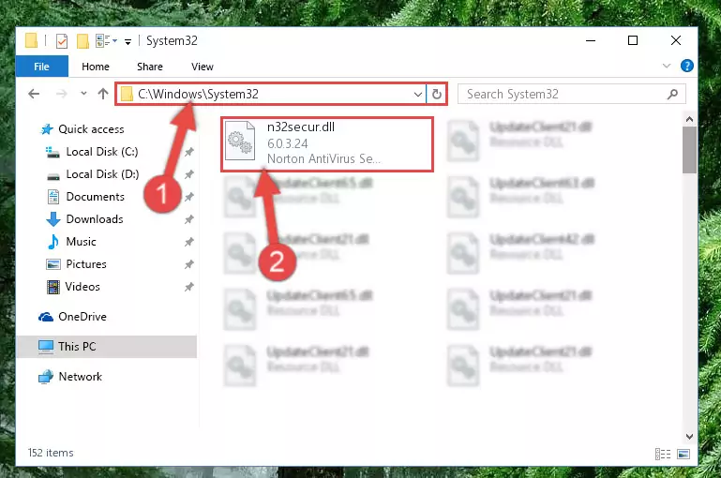Select This PC in navigation pane
Image resolution: width=721 pixels, height=478 pixels.
click(x=107, y=347)
